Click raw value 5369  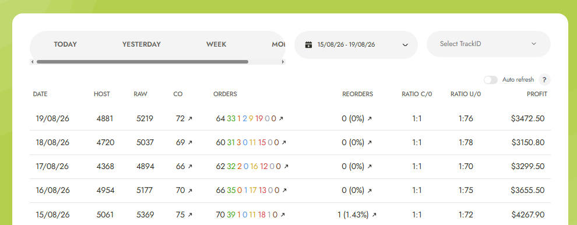[145, 215]
